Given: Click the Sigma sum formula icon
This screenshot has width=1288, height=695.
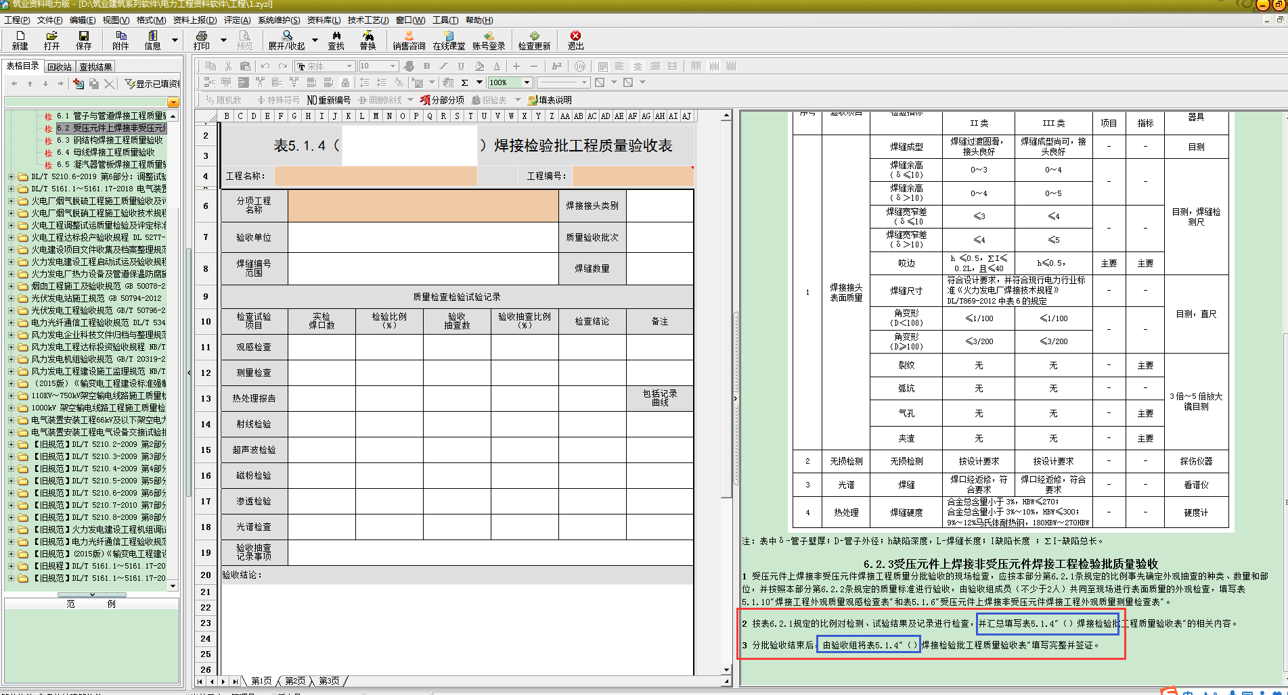Looking at the screenshot, I should pyautogui.click(x=464, y=82).
